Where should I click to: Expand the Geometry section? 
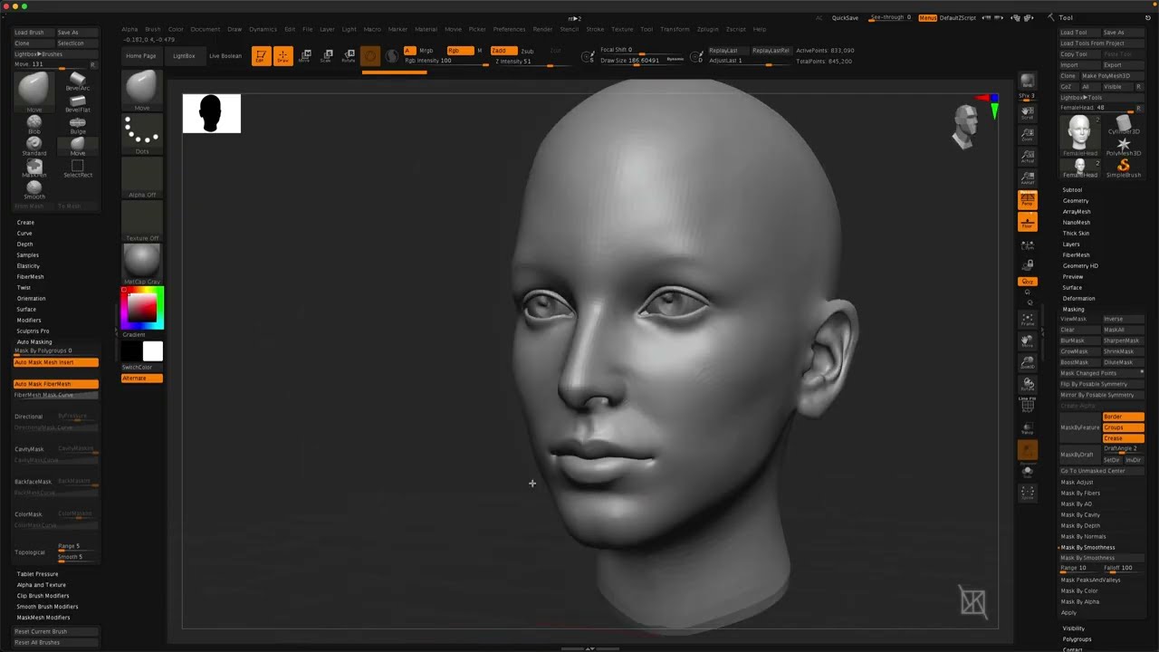pos(1076,201)
